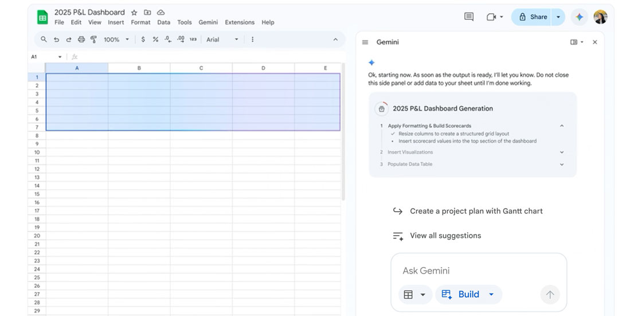Hide the menus with the caret

336,40
